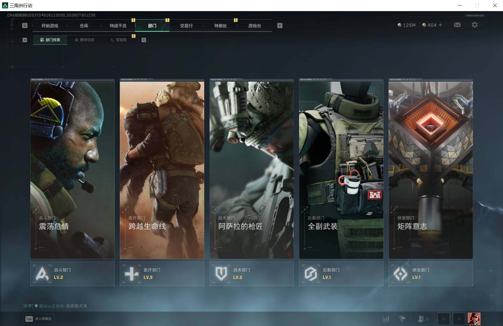Click the logistics department hexagon emblem
This screenshot has height=326, width=503.
pos(311,274)
